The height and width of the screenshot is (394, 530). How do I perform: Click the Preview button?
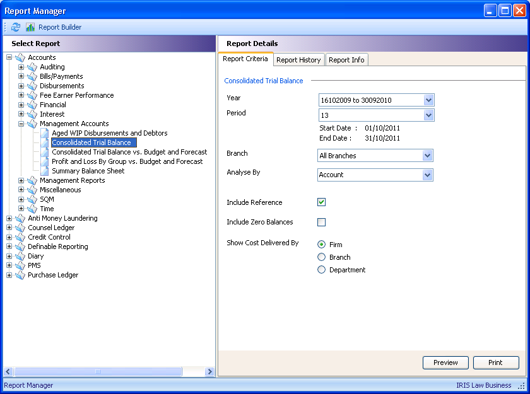[445, 362]
